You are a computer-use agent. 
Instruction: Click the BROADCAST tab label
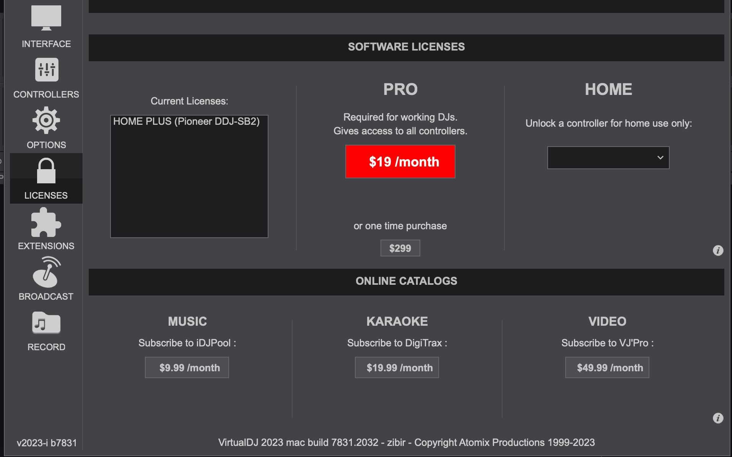click(x=46, y=297)
